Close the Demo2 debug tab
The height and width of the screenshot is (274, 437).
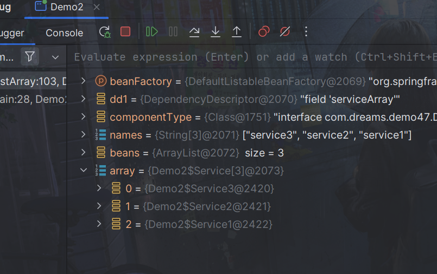(97, 7)
